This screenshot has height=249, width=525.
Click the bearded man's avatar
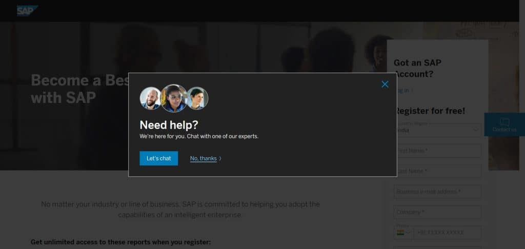(x=150, y=98)
